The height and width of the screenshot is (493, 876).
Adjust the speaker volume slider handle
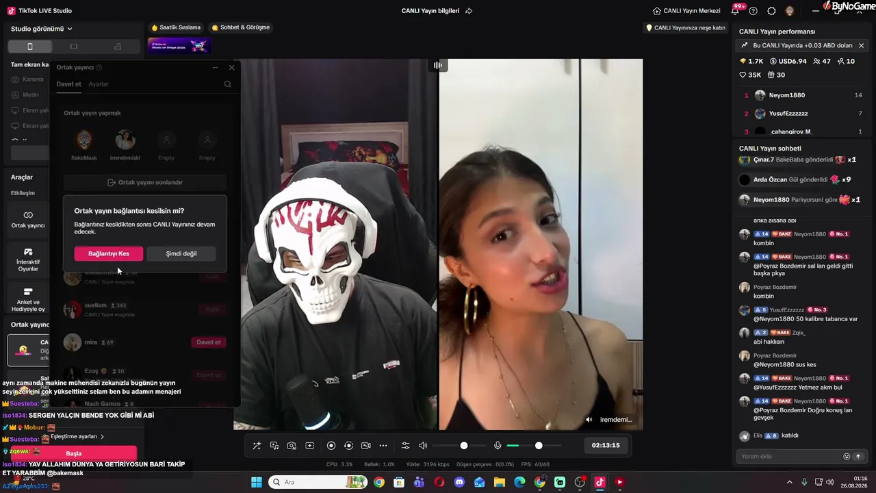point(464,446)
